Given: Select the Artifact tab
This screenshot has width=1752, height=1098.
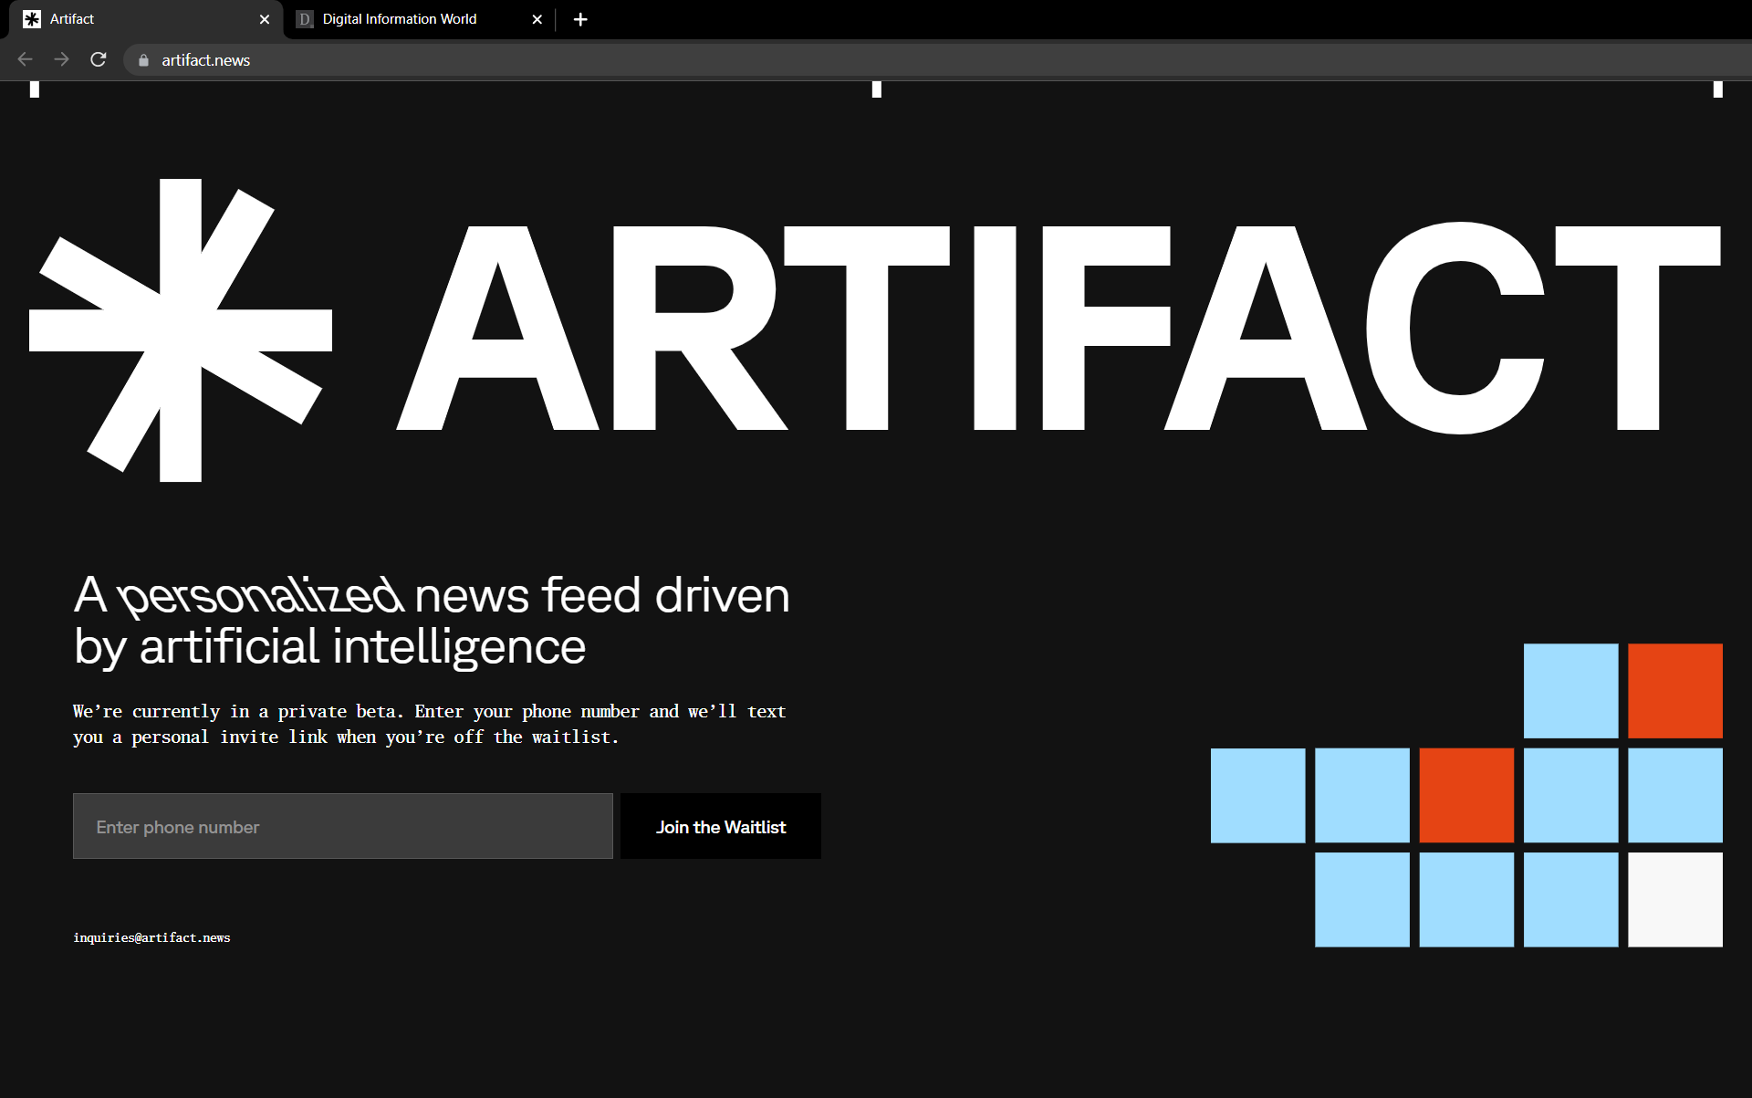Looking at the screenshot, I should [x=137, y=19].
